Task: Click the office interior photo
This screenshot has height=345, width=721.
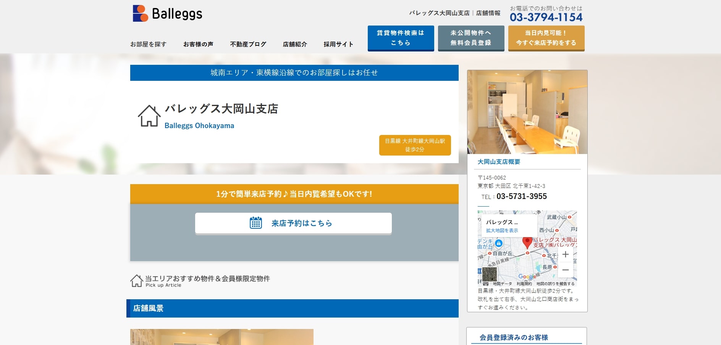Action: (x=527, y=112)
